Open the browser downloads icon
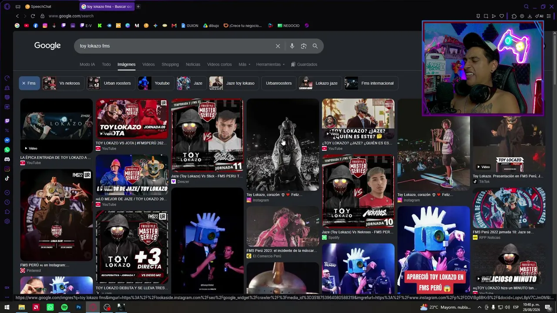Screen dimensions: 557x313 [x=530, y=16]
